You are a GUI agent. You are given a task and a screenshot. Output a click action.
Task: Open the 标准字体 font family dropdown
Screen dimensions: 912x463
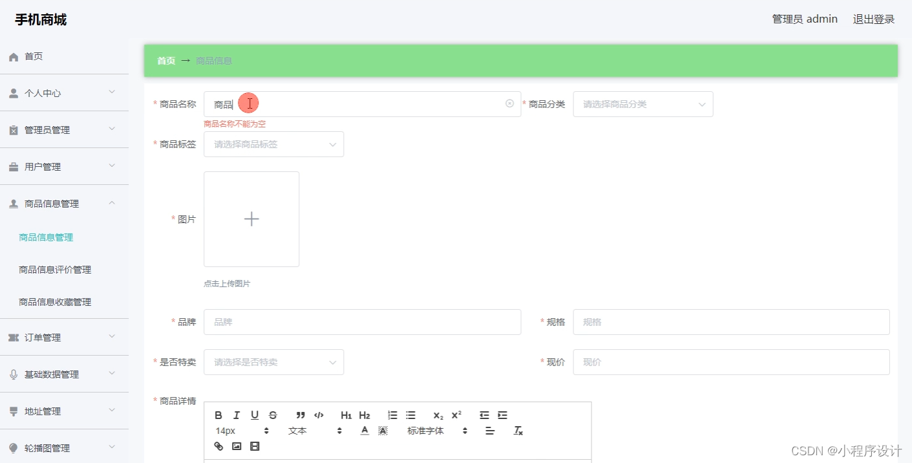coord(437,431)
